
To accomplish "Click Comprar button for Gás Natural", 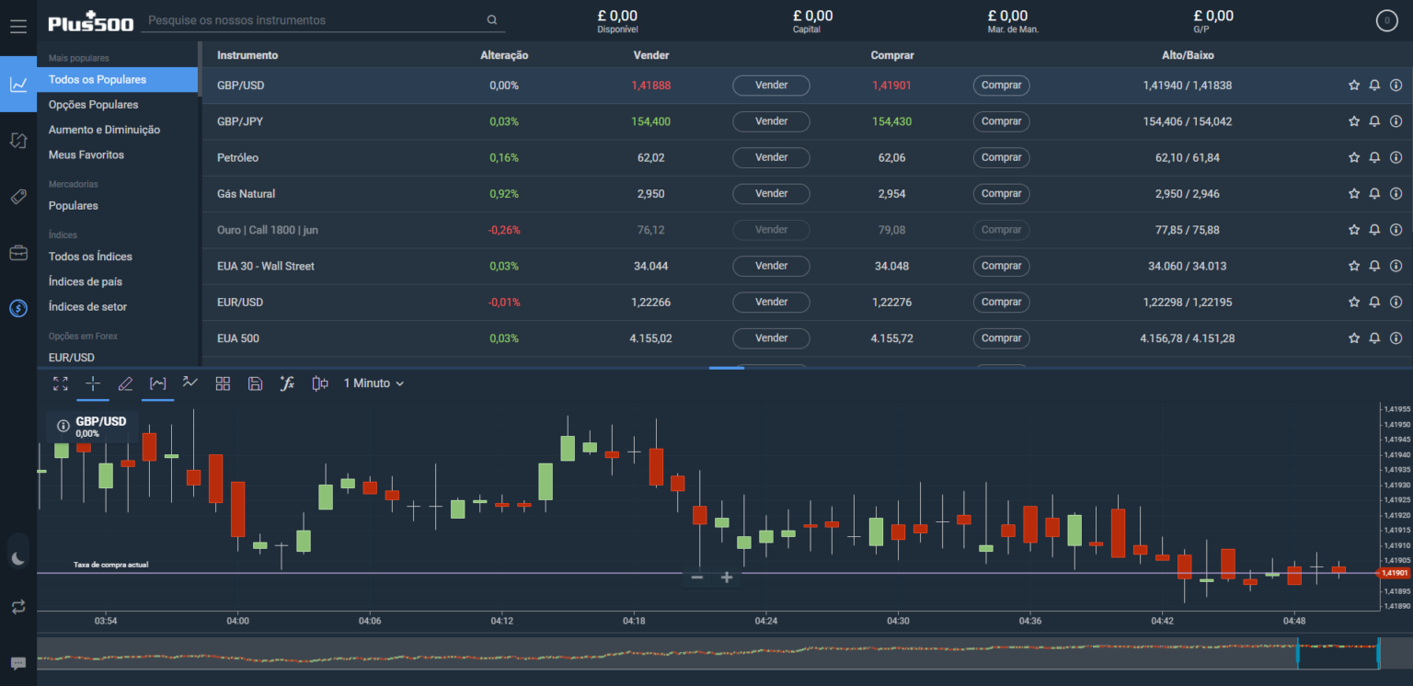I will [1001, 194].
